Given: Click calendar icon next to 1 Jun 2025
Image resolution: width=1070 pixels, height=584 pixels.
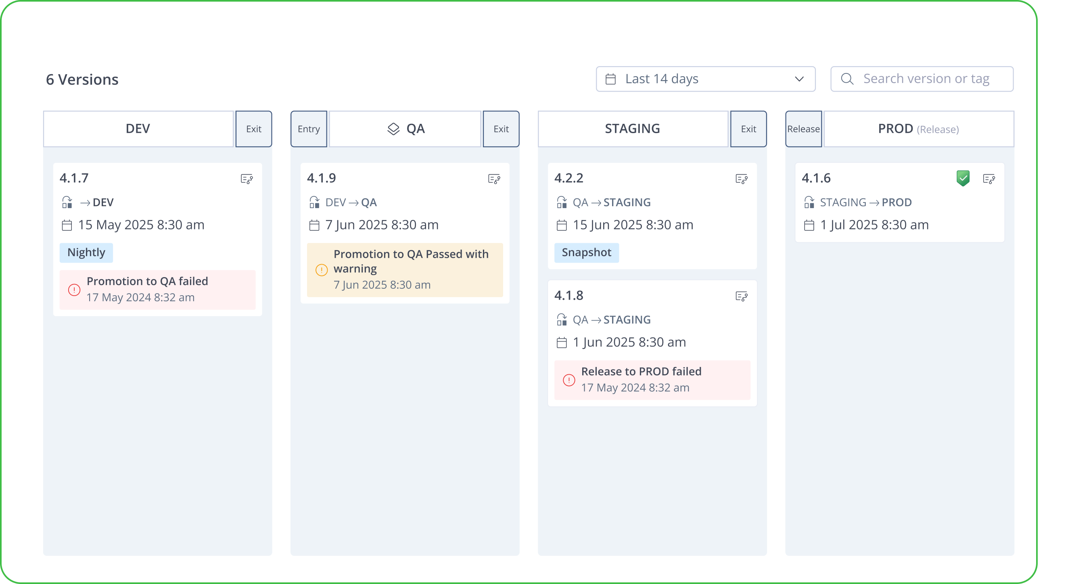Looking at the screenshot, I should coord(562,343).
